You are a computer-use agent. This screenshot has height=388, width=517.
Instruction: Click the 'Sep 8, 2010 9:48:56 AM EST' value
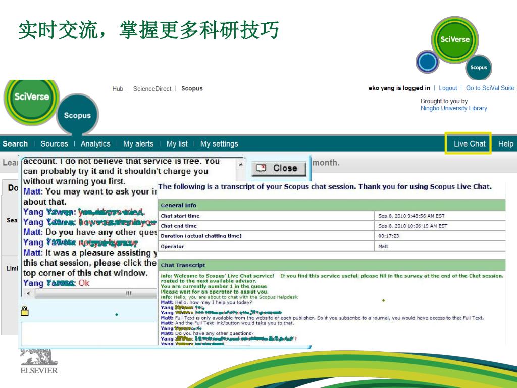click(411, 216)
